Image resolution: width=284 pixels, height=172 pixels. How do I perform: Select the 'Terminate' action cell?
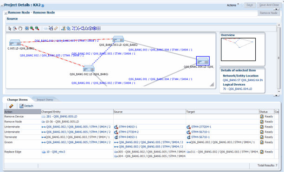(x=22, y=137)
